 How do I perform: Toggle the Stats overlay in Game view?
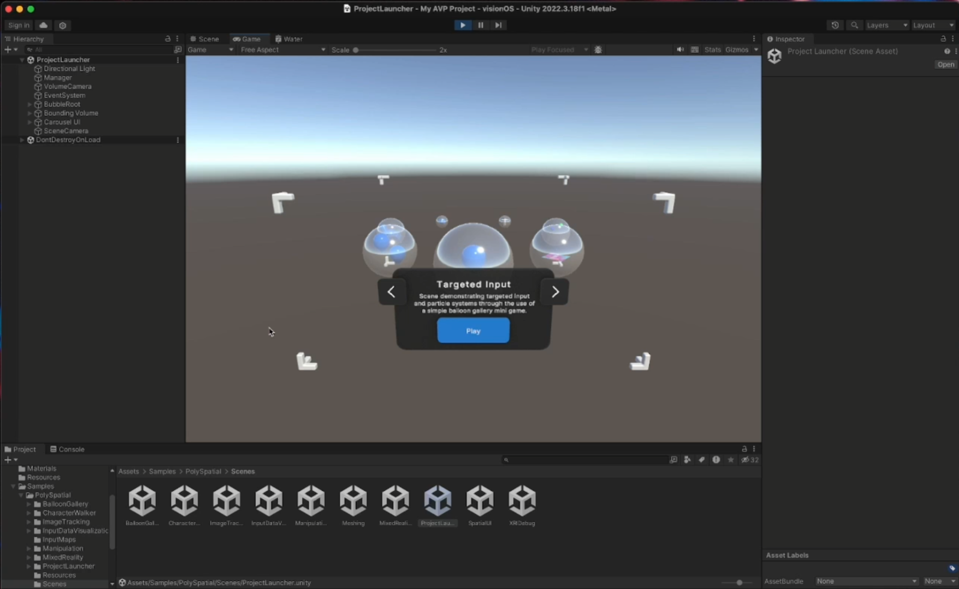713,50
